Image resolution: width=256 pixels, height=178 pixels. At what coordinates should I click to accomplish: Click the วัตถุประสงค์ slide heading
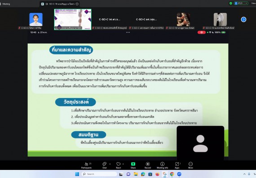(75, 102)
